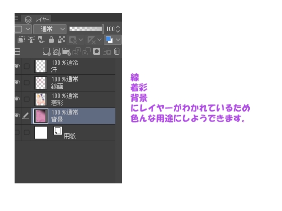This screenshot has width=282, height=211.
Task: Click the new raster layer icon
Action: (x=46, y=52)
